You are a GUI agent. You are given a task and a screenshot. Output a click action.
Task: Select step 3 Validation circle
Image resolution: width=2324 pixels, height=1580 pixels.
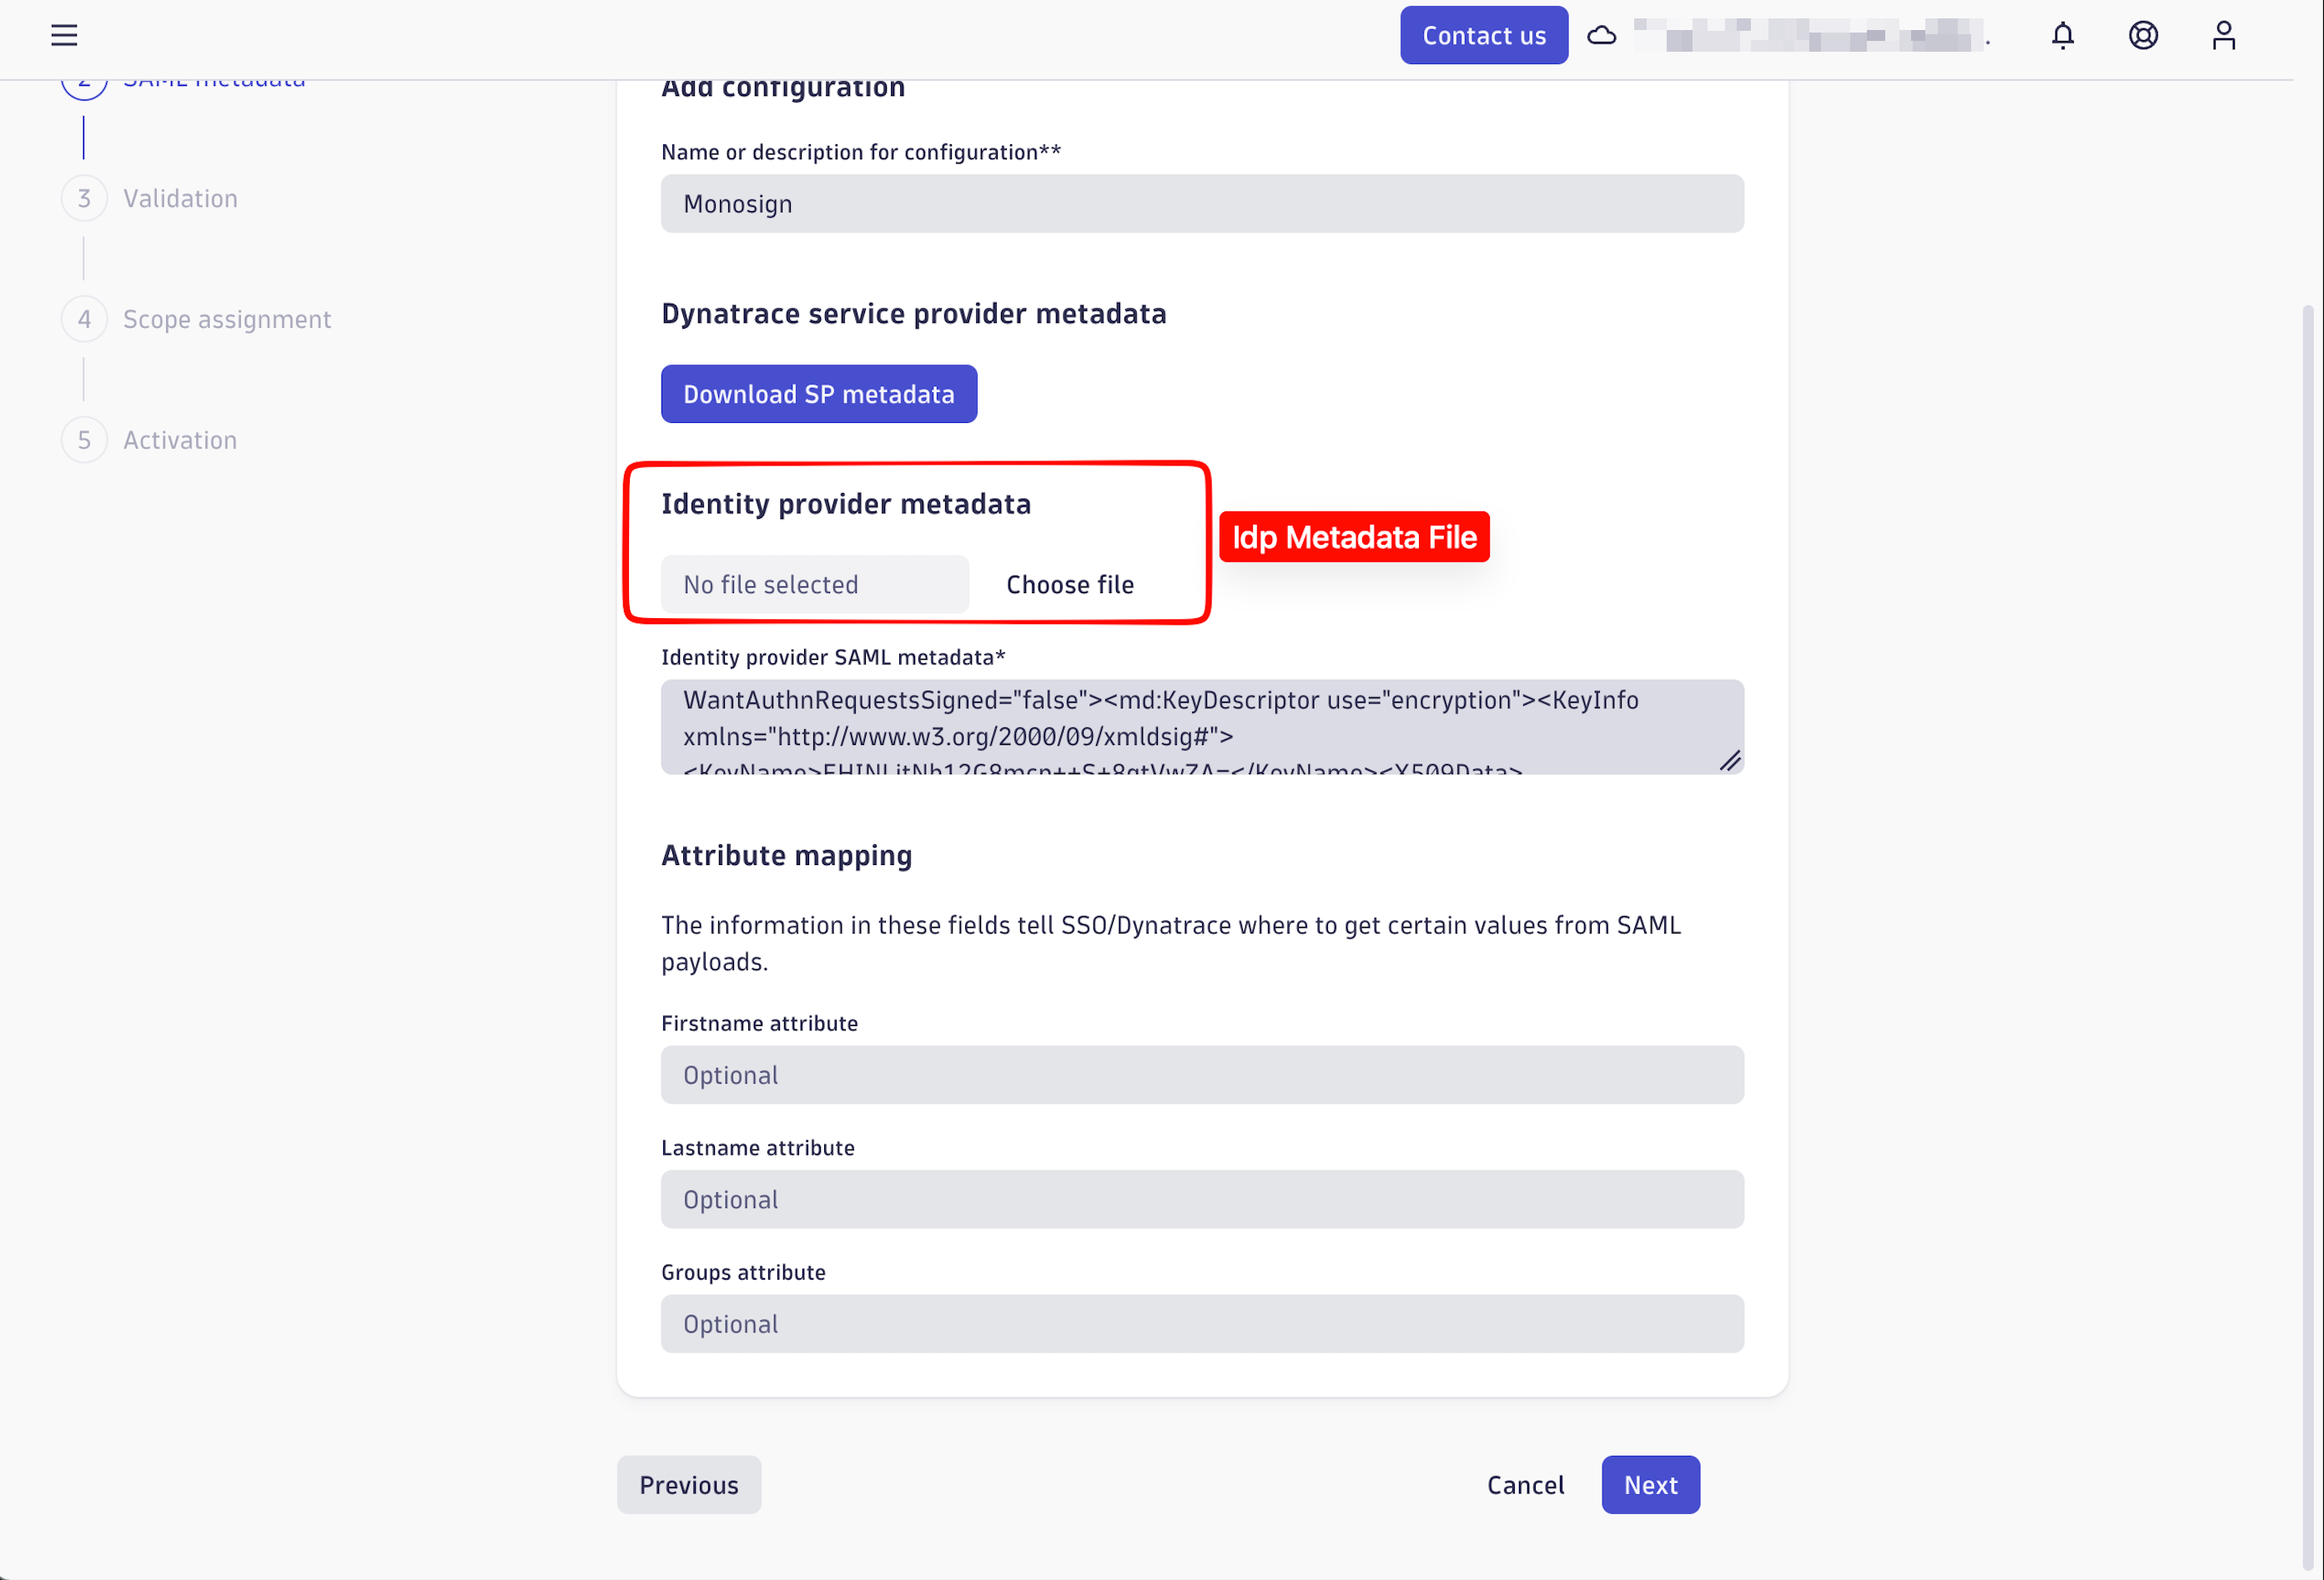click(84, 198)
